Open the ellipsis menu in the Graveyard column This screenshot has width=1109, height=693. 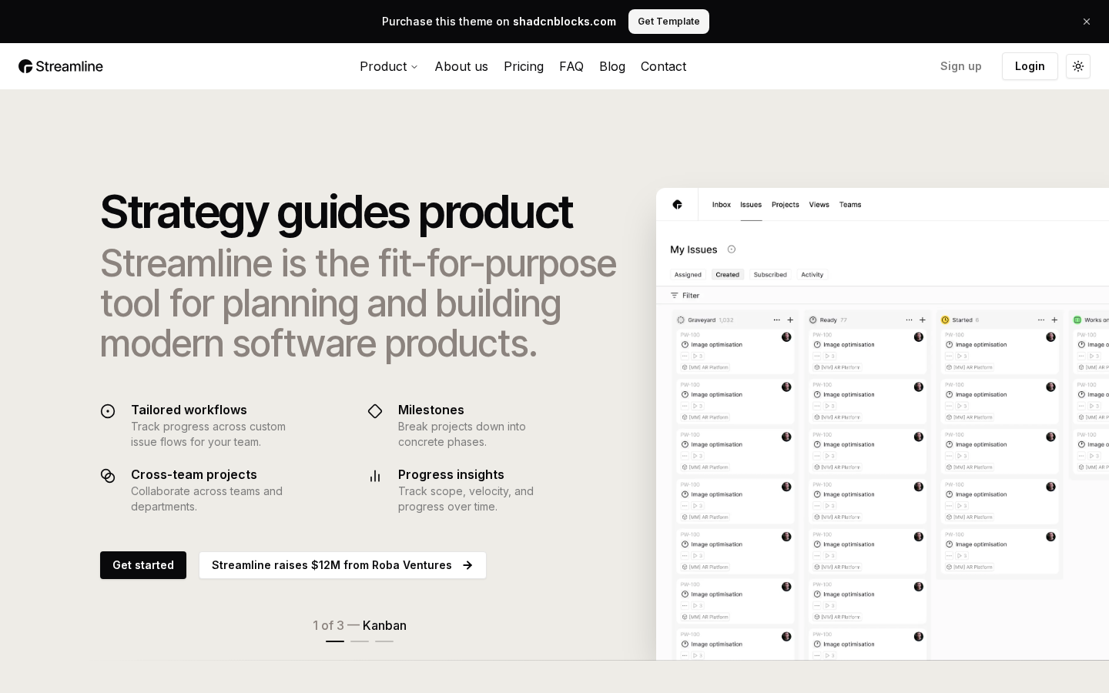pos(776,320)
